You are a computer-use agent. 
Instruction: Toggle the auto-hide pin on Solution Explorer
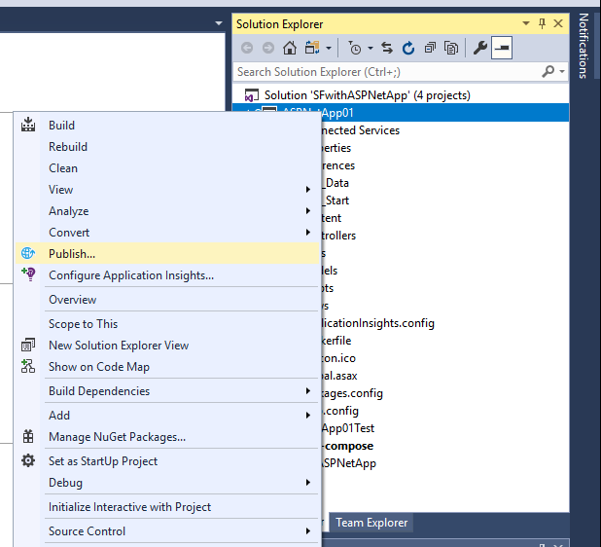click(542, 23)
